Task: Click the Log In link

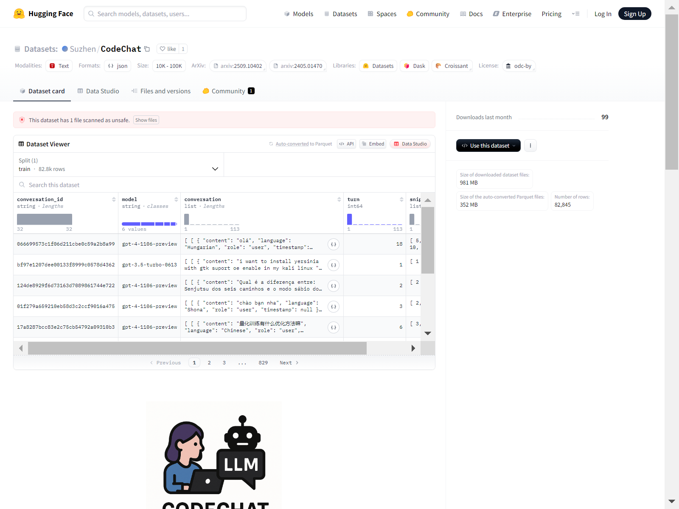Action: click(x=603, y=14)
